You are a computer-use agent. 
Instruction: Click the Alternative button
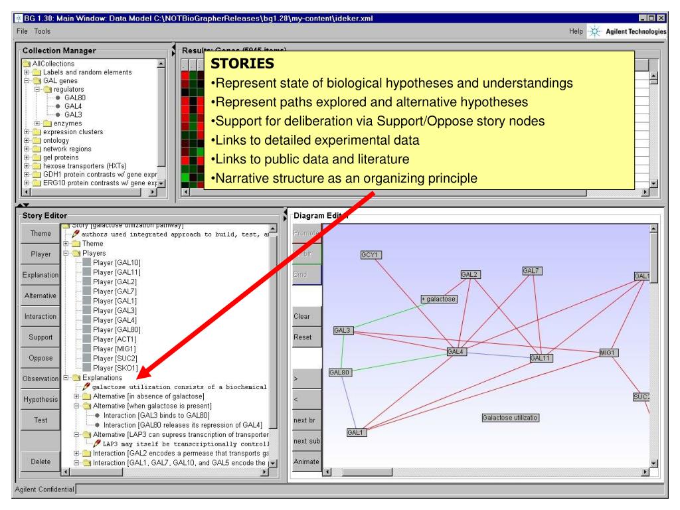click(41, 296)
